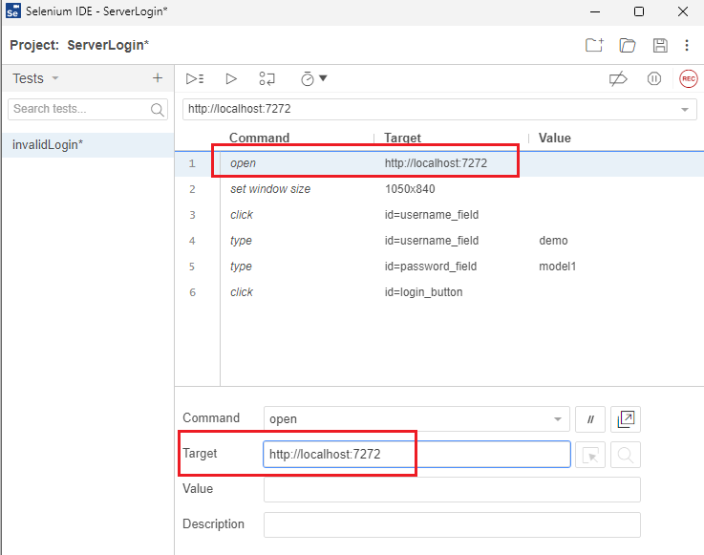Select the type id=password_field row
The image size is (704, 555).
[439, 267]
